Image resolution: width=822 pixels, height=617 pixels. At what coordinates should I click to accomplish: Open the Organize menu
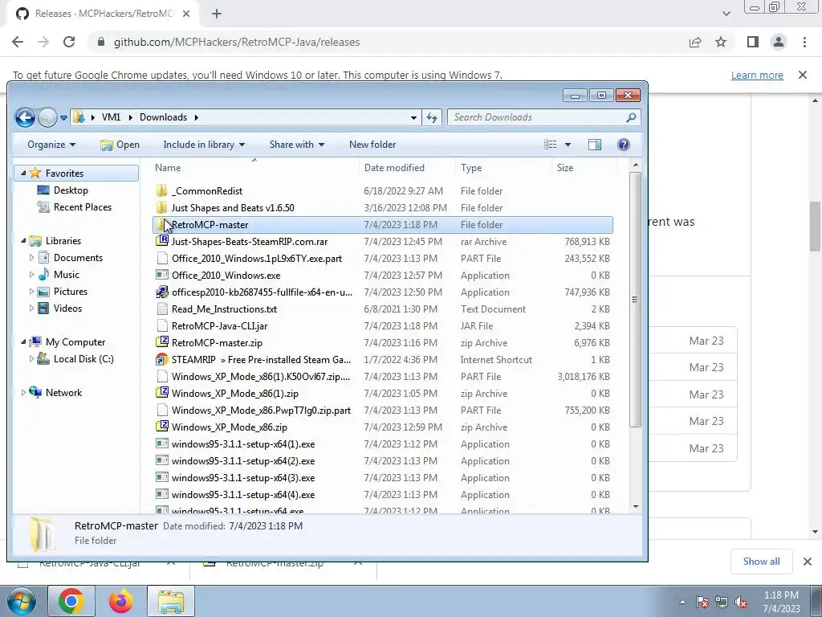[x=51, y=145]
